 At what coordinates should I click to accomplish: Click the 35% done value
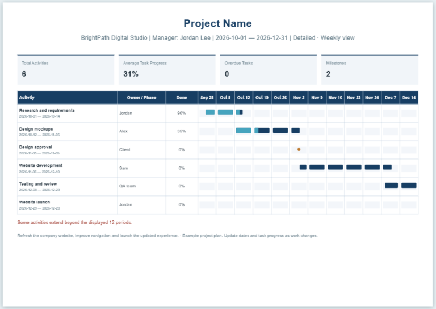pyautogui.click(x=181, y=131)
